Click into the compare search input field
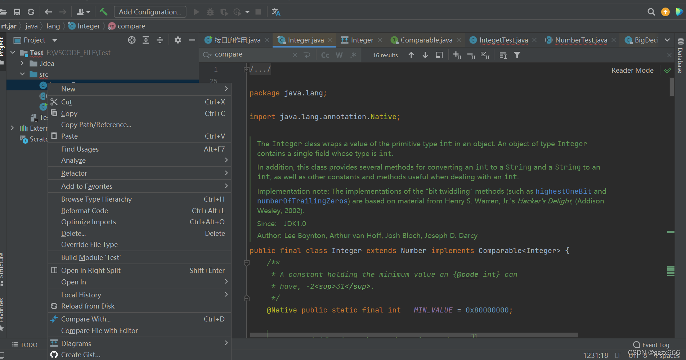 pos(252,55)
